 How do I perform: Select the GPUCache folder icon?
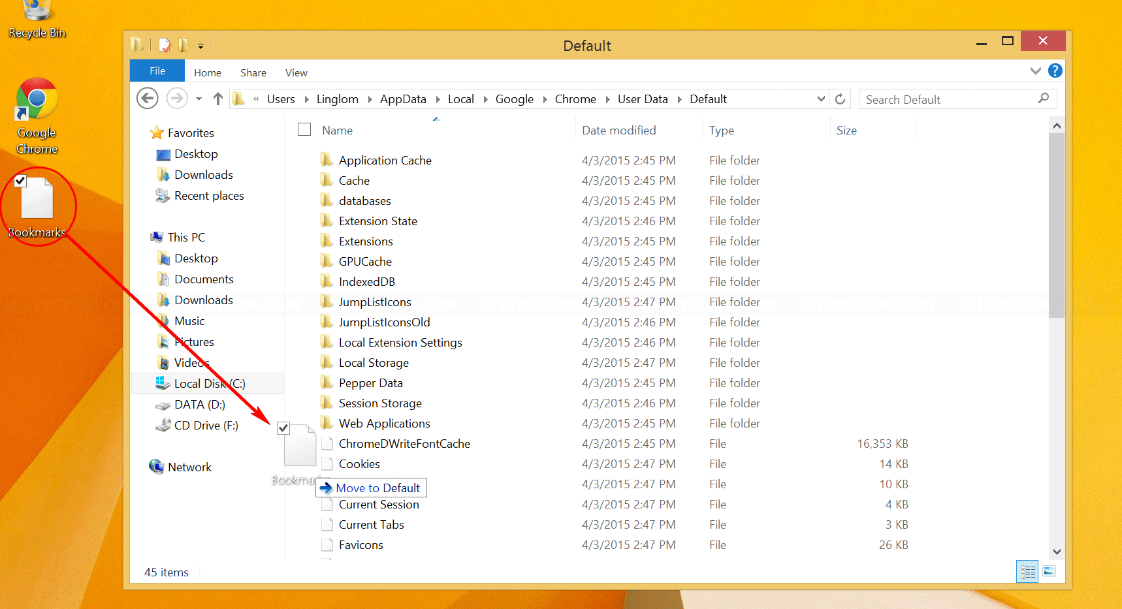(x=327, y=261)
